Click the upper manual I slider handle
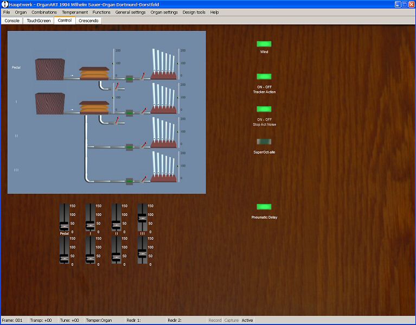This screenshot has height=325, width=416. (x=90, y=226)
